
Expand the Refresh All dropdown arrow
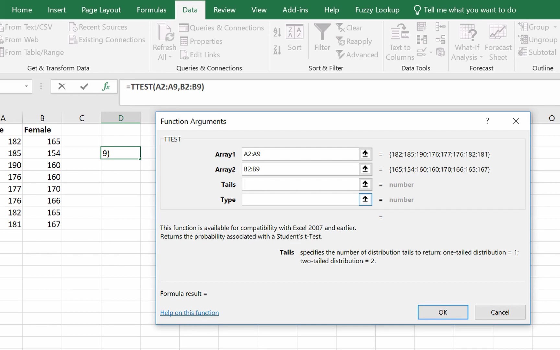click(x=170, y=57)
